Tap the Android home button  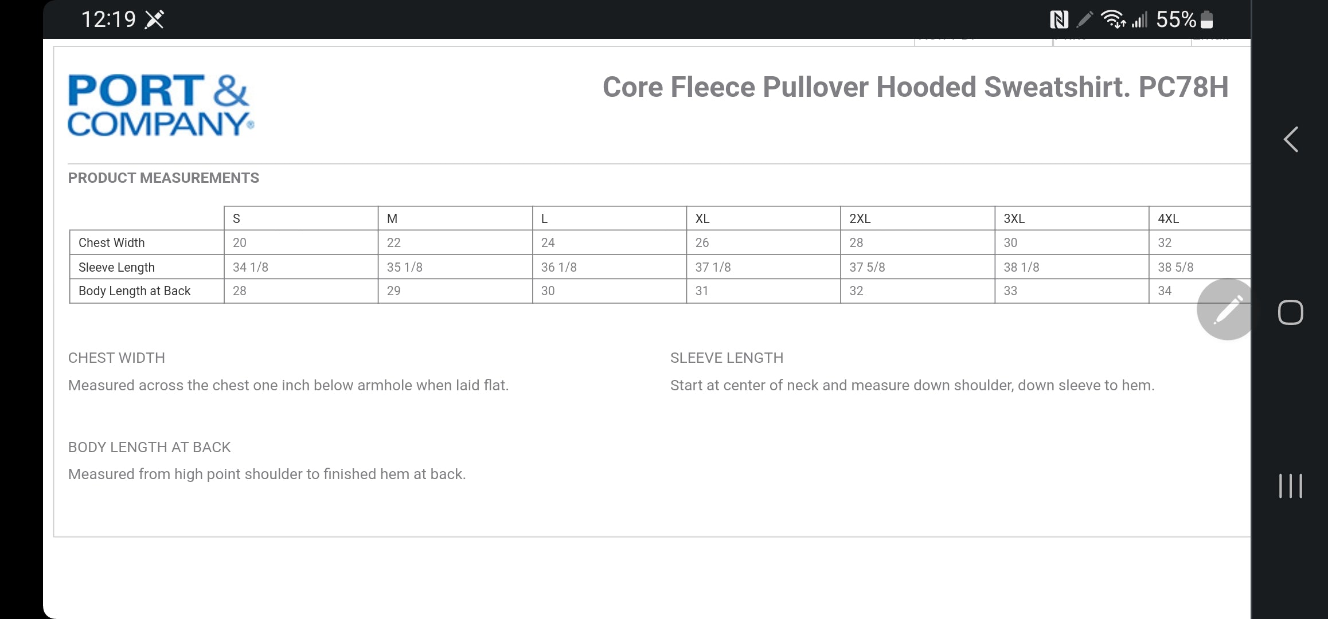coord(1290,312)
